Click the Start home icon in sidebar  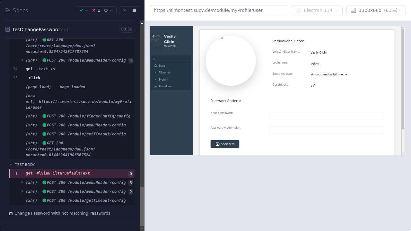point(155,66)
